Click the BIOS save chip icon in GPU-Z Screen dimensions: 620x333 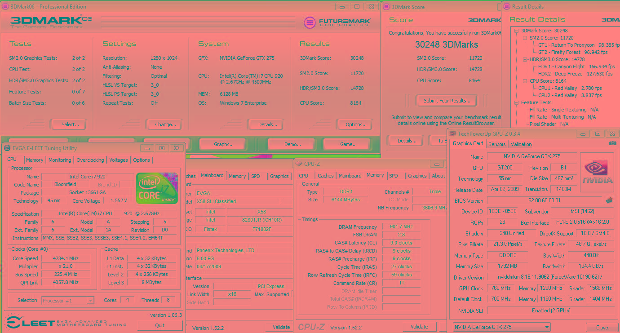pos(609,200)
